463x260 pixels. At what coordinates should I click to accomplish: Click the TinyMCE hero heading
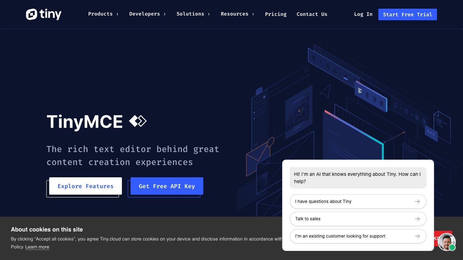(x=85, y=122)
